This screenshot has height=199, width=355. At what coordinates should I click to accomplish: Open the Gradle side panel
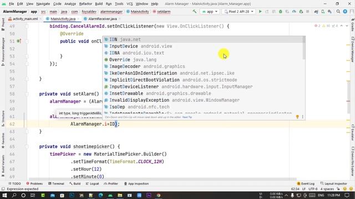point(353,25)
